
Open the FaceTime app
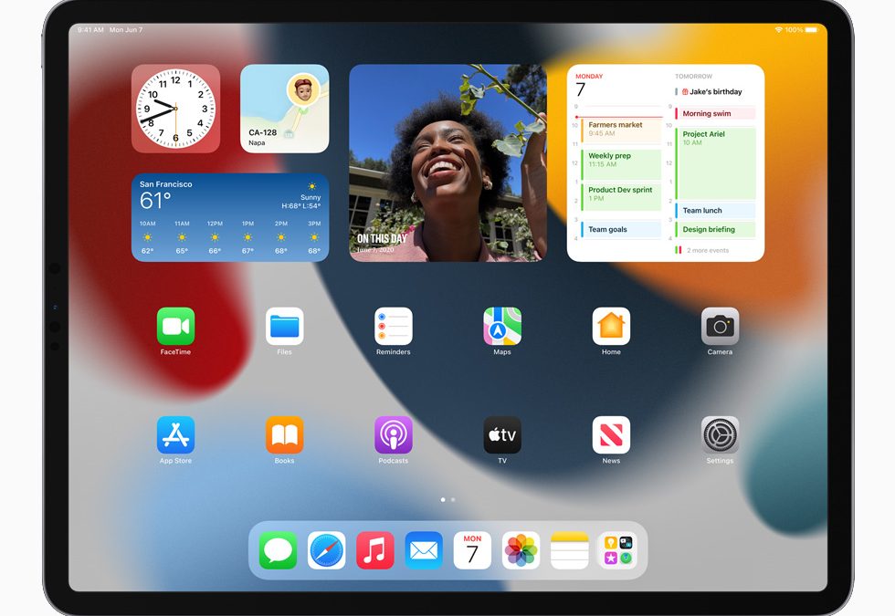click(175, 326)
